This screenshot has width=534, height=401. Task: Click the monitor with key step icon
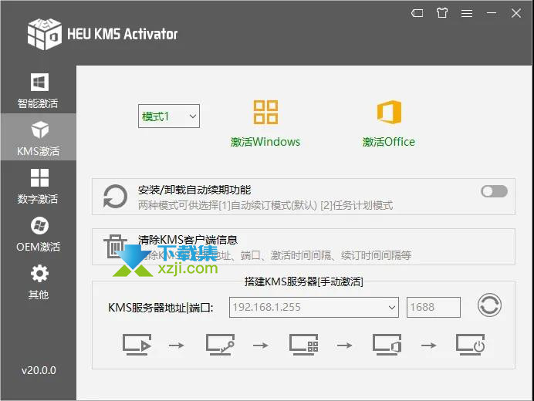coord(220,345)
